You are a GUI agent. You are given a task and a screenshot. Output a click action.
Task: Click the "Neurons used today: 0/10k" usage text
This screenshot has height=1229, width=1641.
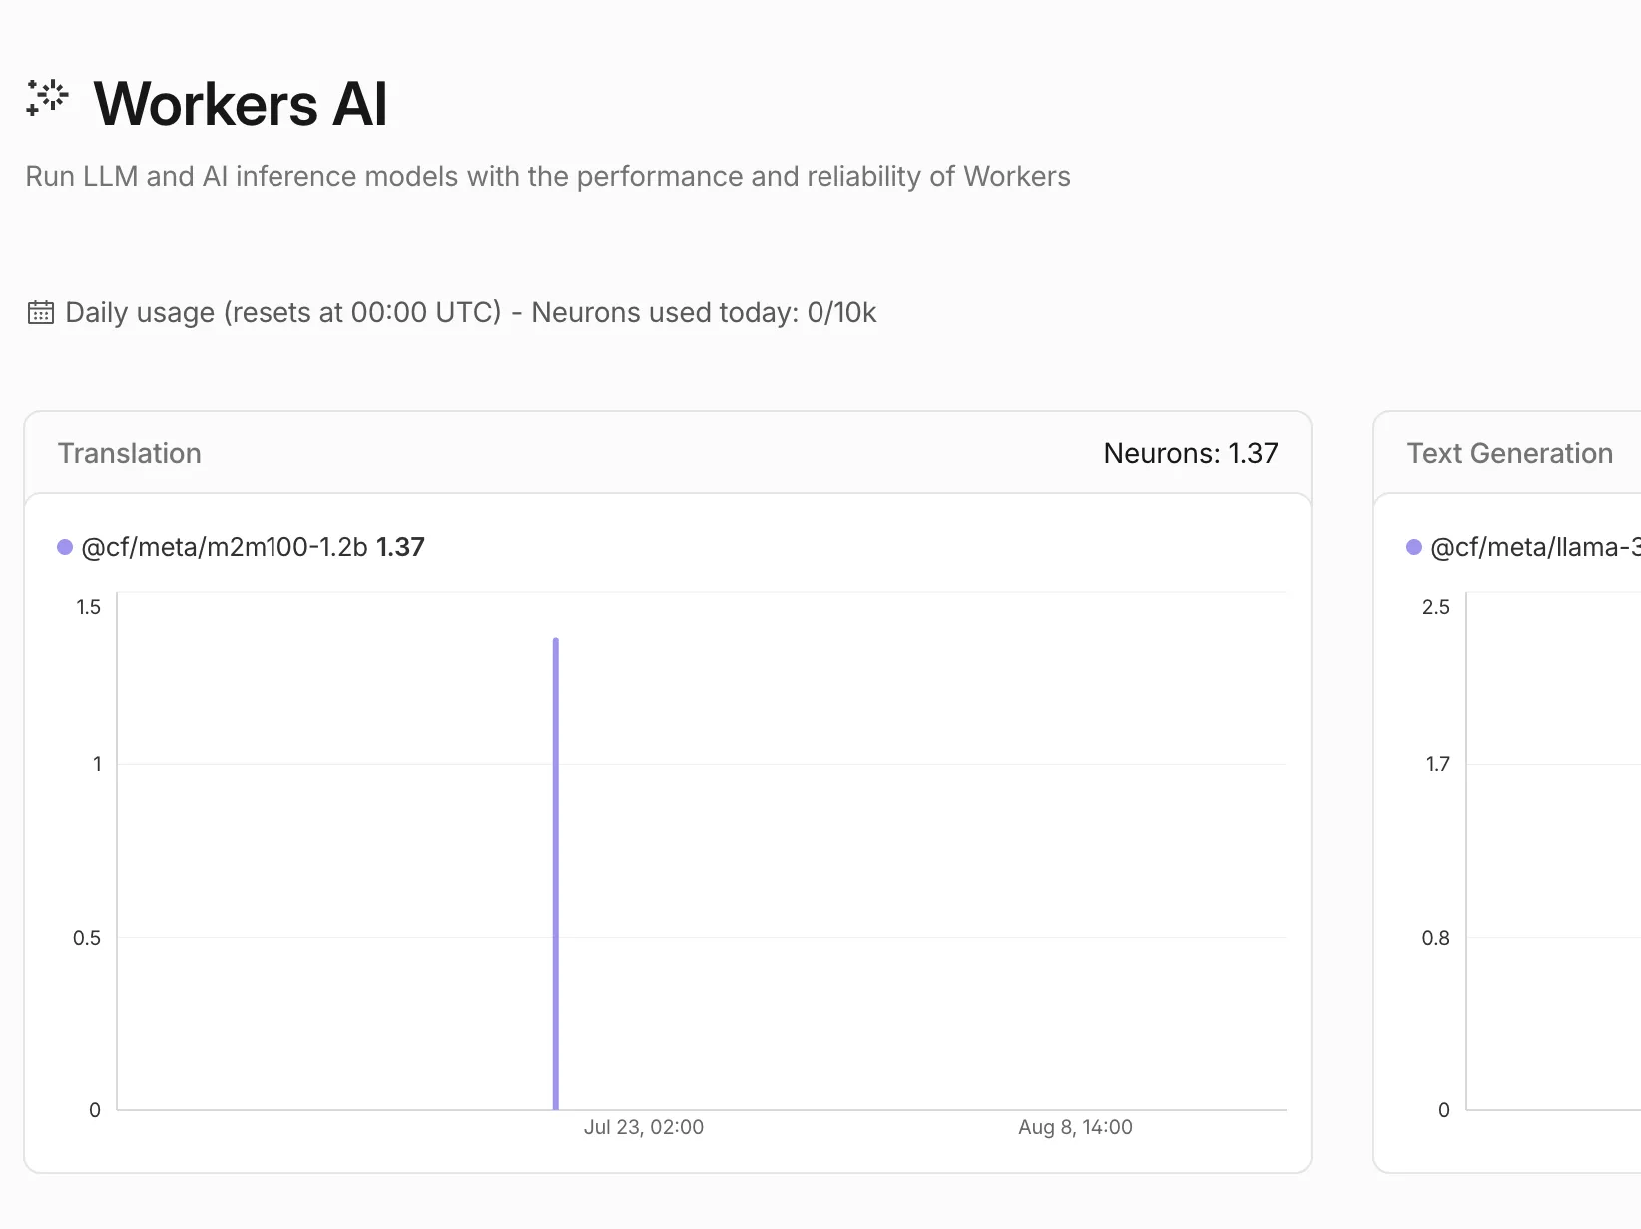[x=704, y=313]
